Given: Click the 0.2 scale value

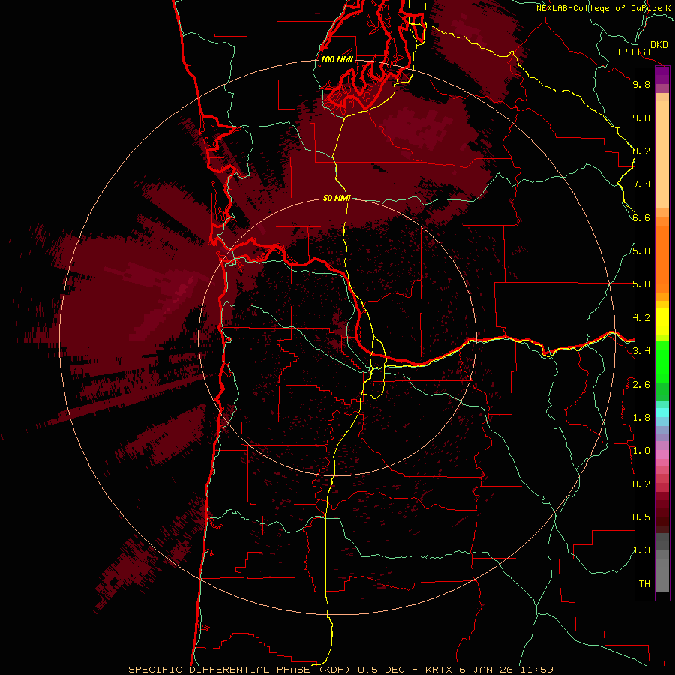Looking at the screenshot, I should [x=641, y=484].
